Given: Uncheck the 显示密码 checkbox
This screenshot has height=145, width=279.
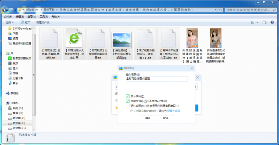Looking at the screenshot, I should click(x=128, y=96).
